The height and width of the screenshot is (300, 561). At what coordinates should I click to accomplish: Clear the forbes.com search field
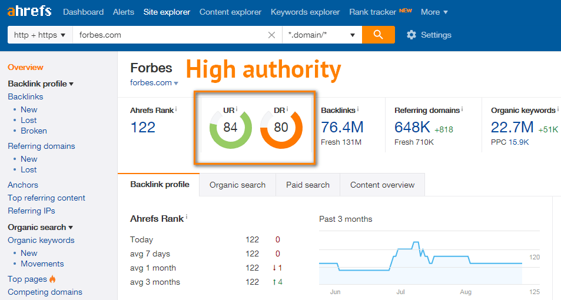pos(271,35)
